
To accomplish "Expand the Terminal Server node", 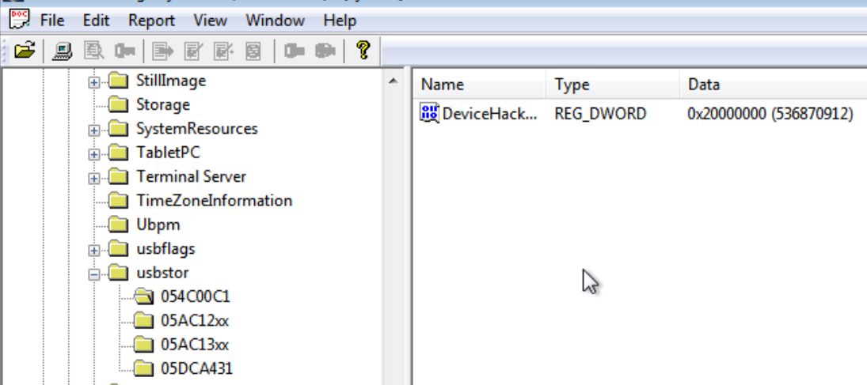I will 95,178.
